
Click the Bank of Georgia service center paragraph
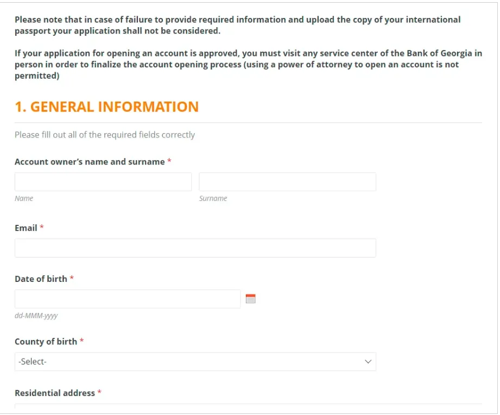[x=248, y=64]
